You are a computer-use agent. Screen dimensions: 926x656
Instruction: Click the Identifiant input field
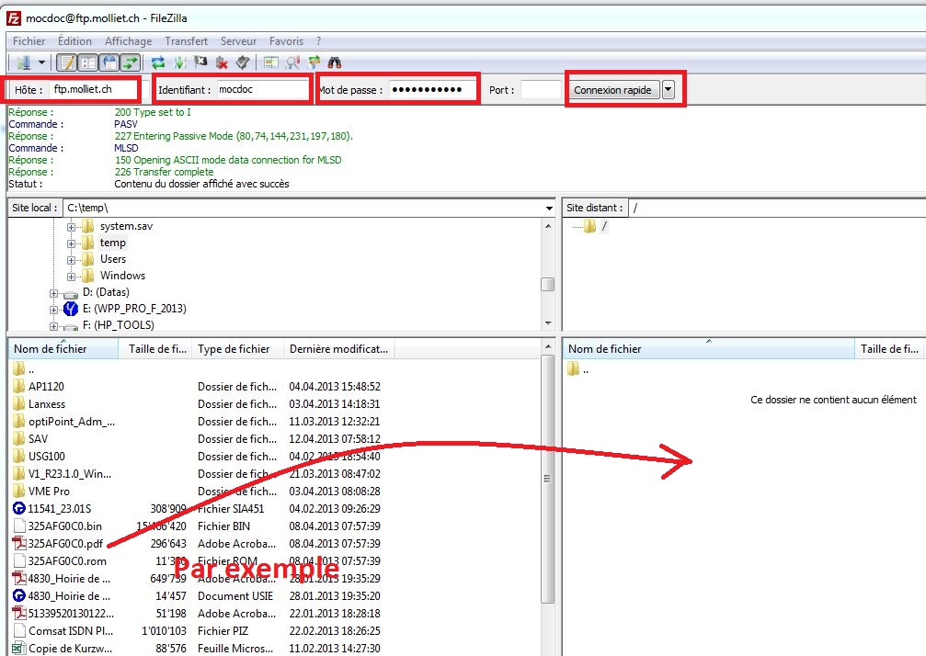point(262,89)
